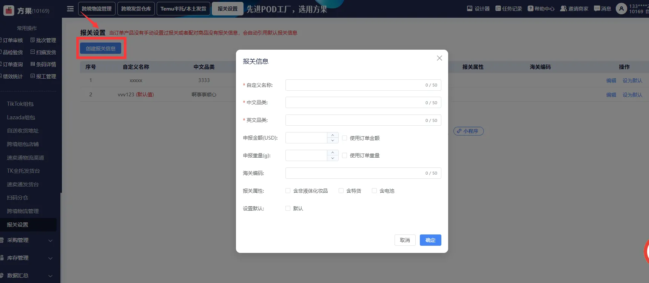This screenshot has height=283, width=649.
Task: Click the 小程序 link badge
Action: tap(469, 131)
